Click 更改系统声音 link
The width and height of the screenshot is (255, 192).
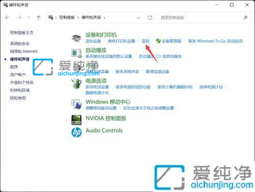pos(127,72)
